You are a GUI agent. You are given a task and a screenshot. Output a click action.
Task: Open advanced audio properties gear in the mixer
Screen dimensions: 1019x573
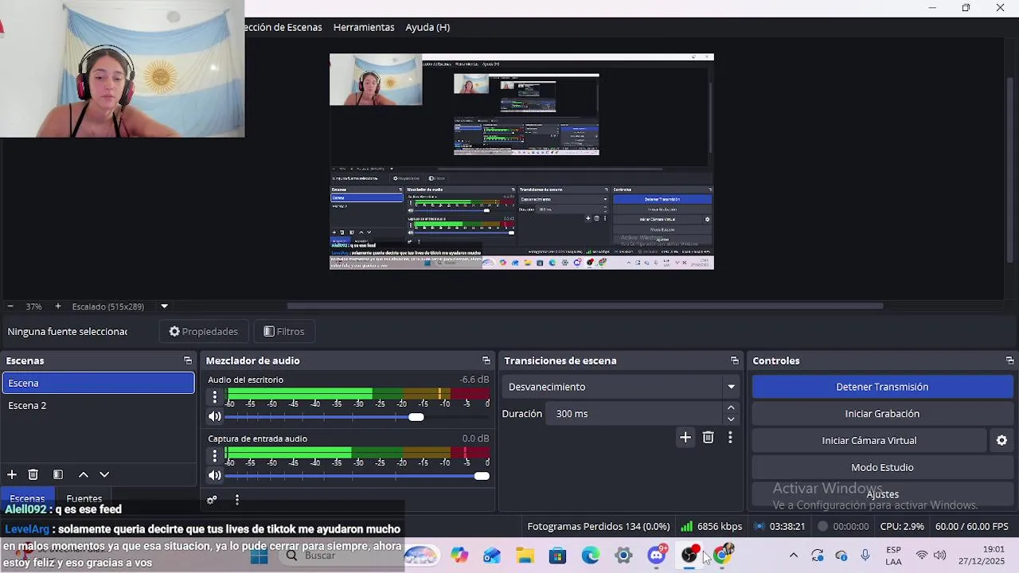212,500
